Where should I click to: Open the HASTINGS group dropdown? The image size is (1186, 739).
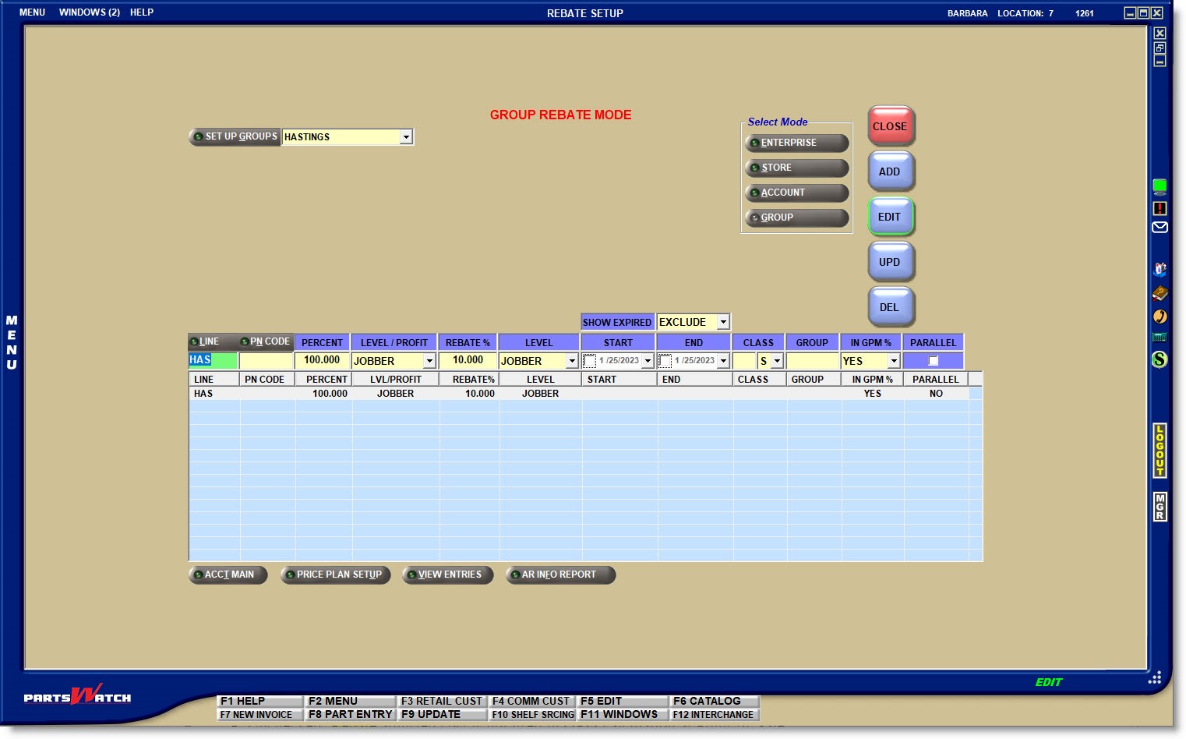pos(405,137)
